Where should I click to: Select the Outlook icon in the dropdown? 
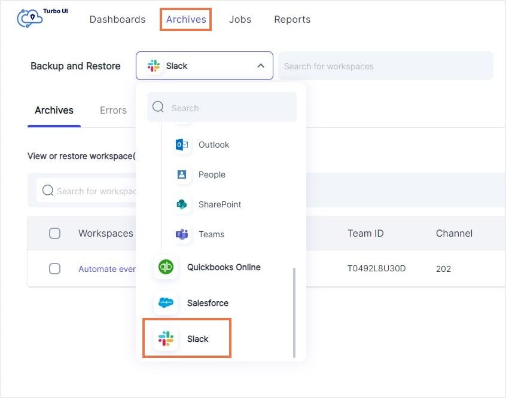coord(181,145)
